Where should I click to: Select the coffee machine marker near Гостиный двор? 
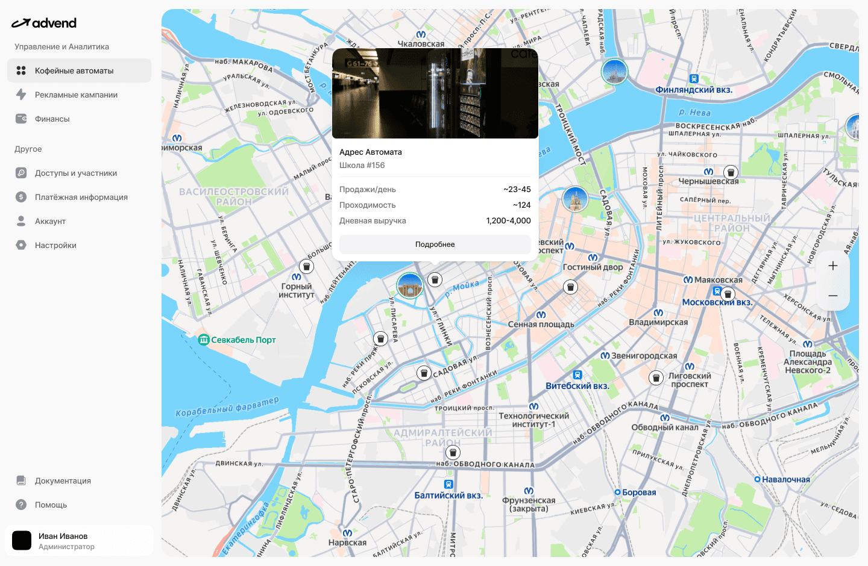coord(570,287)
